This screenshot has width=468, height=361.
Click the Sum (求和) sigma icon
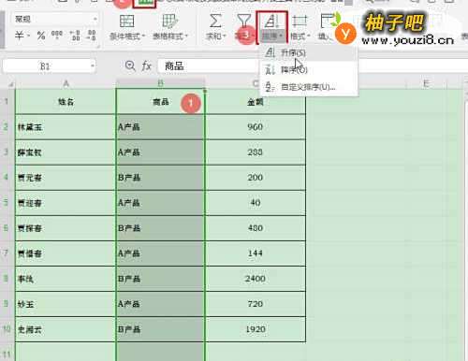click(x=215, y=22)
